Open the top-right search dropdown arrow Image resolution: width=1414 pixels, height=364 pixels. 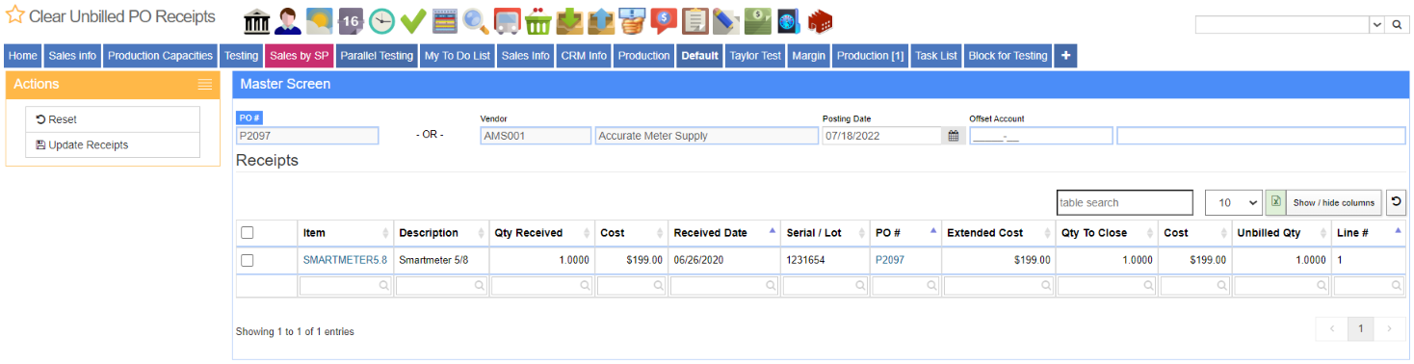(x=1377, y=24)
